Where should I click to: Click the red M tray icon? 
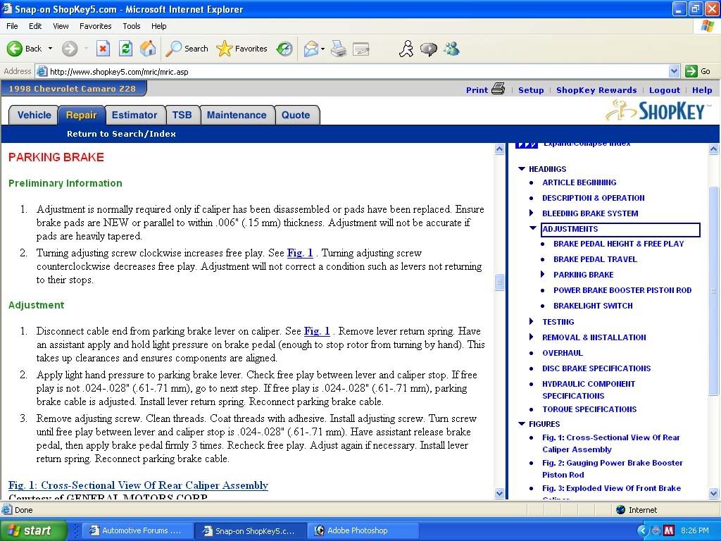tap(669, 530)
